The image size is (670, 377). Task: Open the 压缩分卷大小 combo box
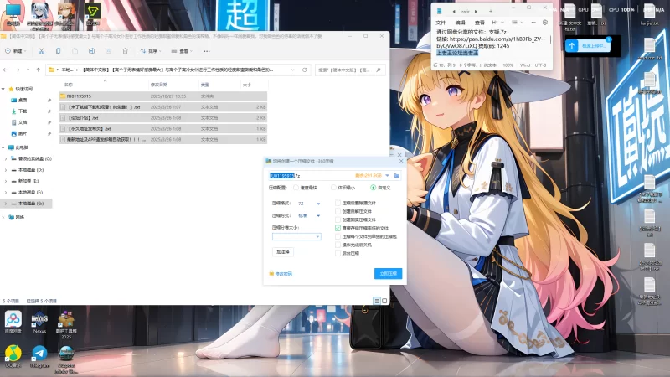296,237
